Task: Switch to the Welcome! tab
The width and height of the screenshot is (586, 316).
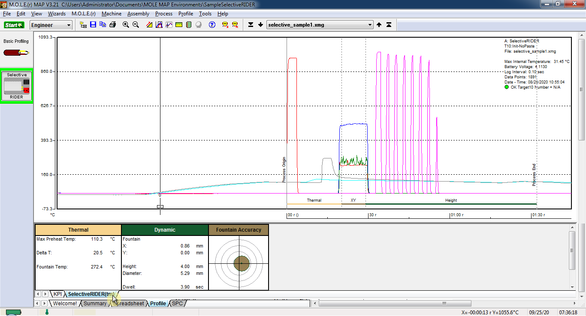Action: pyautogui.click(x=65, y=303)
